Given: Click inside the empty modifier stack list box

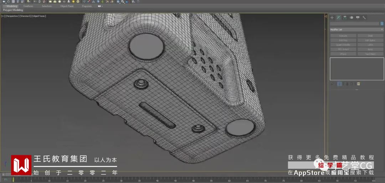Looking at the screenshot, I should point(357,69).
